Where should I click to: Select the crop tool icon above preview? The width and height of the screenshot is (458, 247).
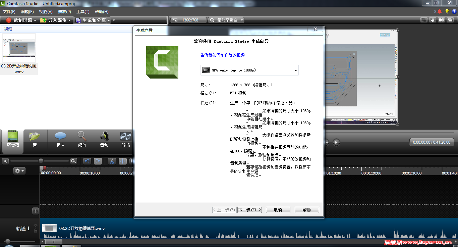pyautogui.click(x=424, y=20)
